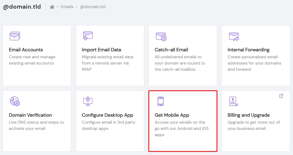Open the Get Mobile App heading

(172, 115)
